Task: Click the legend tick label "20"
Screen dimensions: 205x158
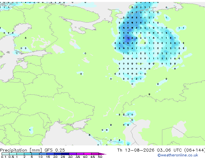Action: [55, 157]
